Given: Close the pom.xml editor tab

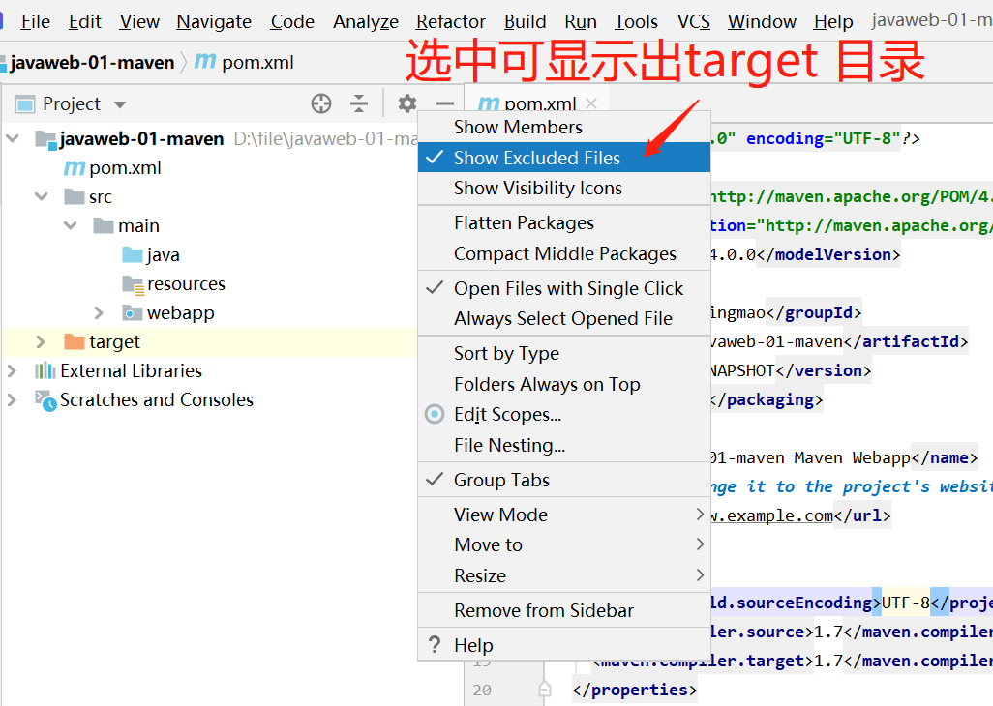Looking at the screenshot, I should (591, 103).
